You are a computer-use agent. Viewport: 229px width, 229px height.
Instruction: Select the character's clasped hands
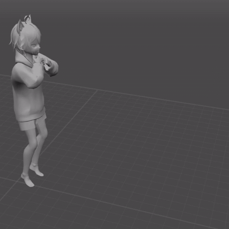tap(44, 60)
